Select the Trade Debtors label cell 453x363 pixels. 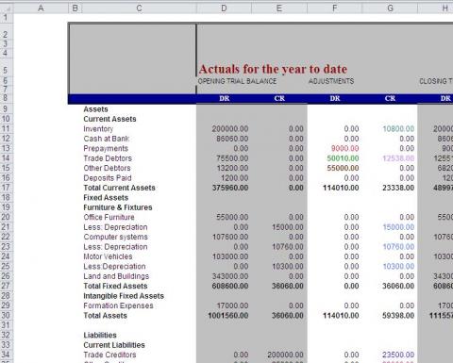108,158
